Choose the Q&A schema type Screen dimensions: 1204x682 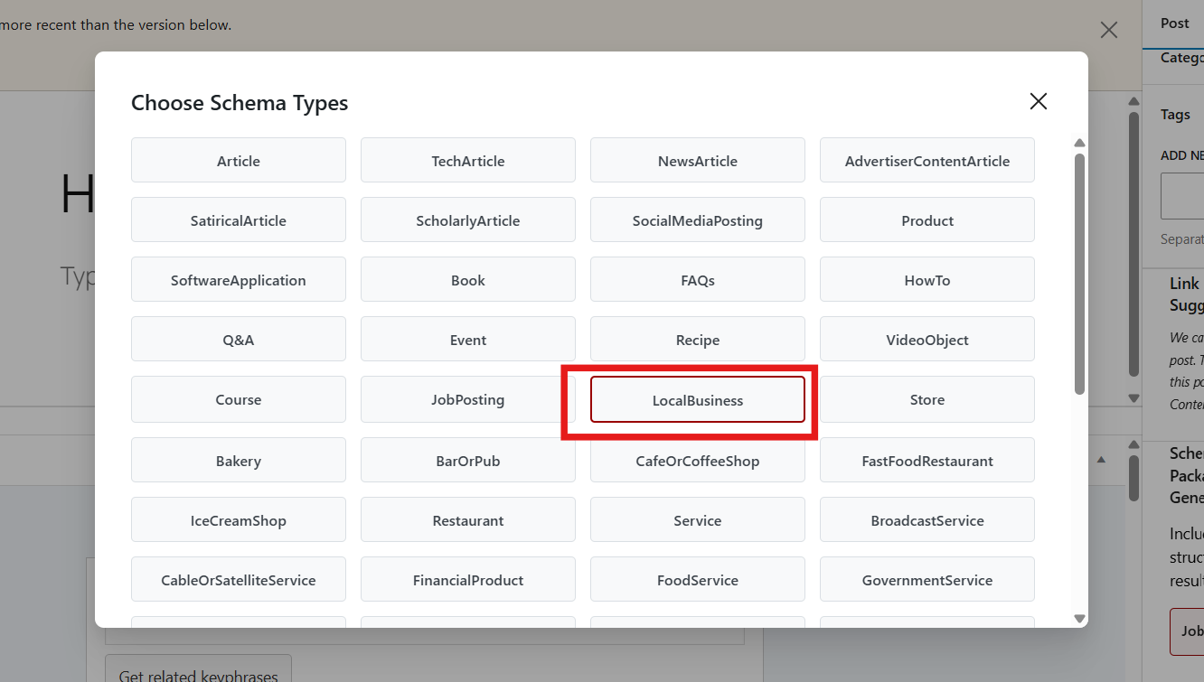[x=239, y=340]
